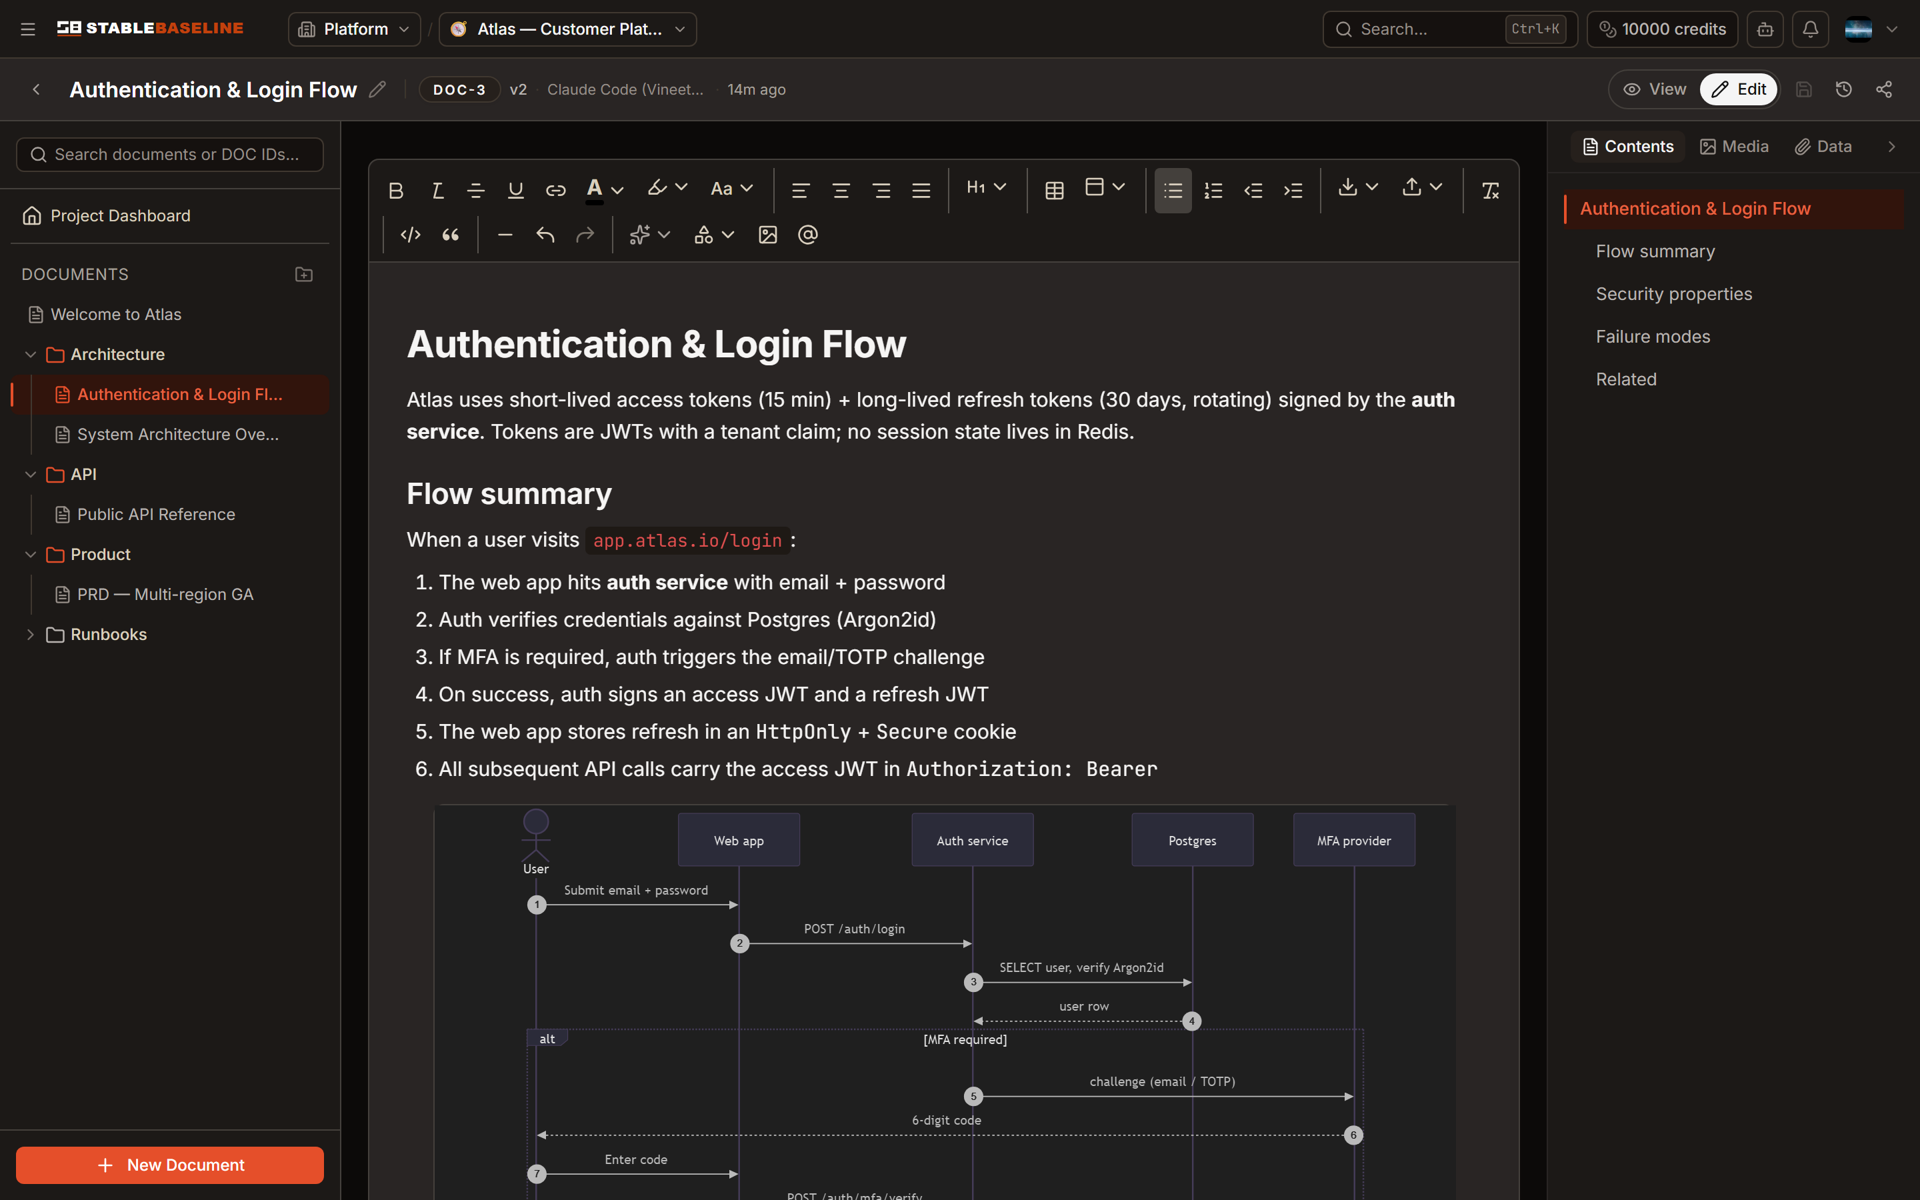Viewport: 1920px width, 1200px height.
Task: Click the document search field
Action: point(170,155)
